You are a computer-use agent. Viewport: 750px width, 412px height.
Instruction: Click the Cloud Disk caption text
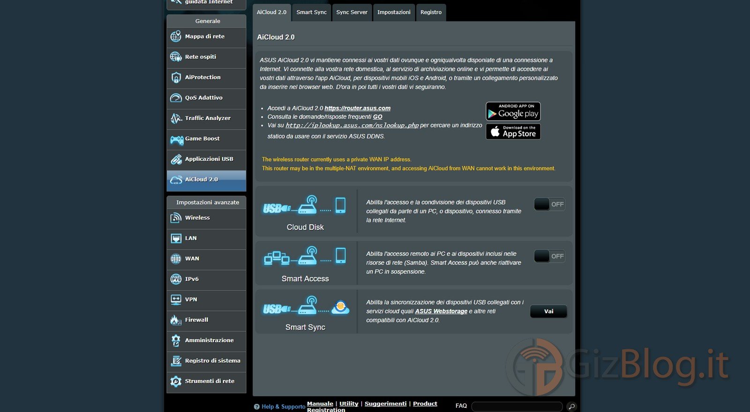point(305,227)
